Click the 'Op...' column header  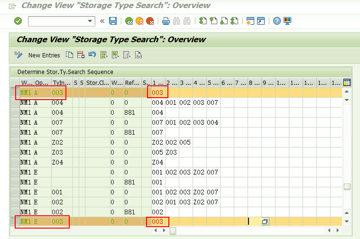tap(42, 83)
